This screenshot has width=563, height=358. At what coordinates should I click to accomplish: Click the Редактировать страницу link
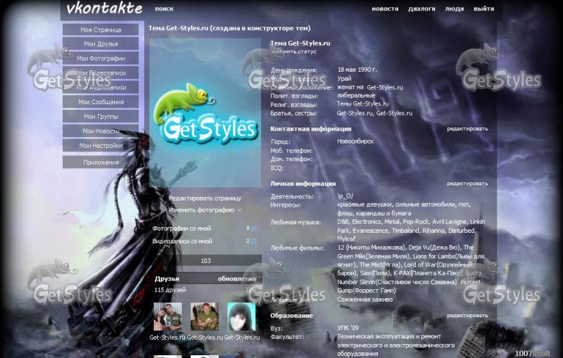pos(205,198)
